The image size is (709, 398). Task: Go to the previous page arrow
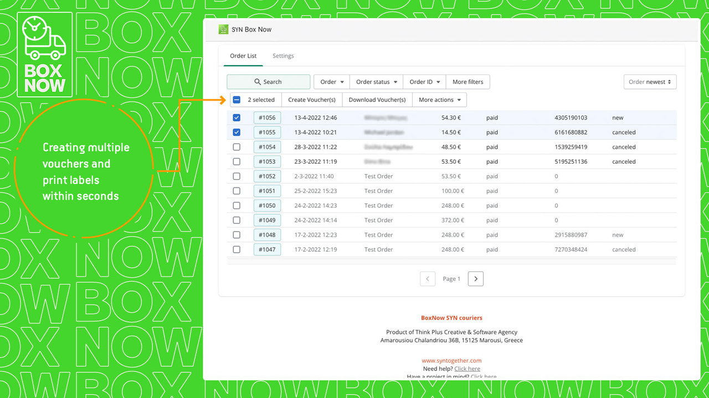coord(428,279)
